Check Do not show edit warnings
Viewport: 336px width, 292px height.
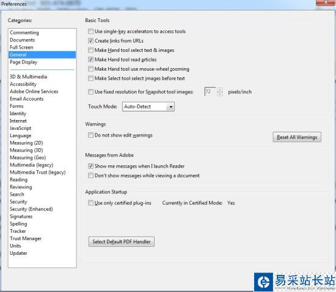tap(90, 135)
